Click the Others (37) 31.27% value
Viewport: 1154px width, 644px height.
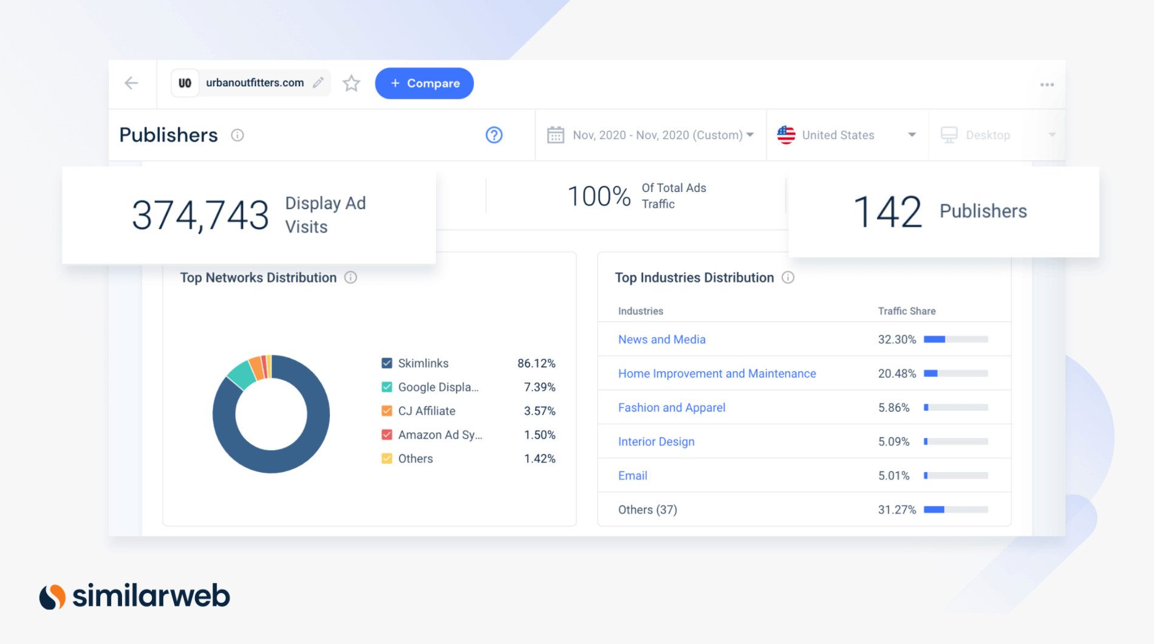pos(896,510)
